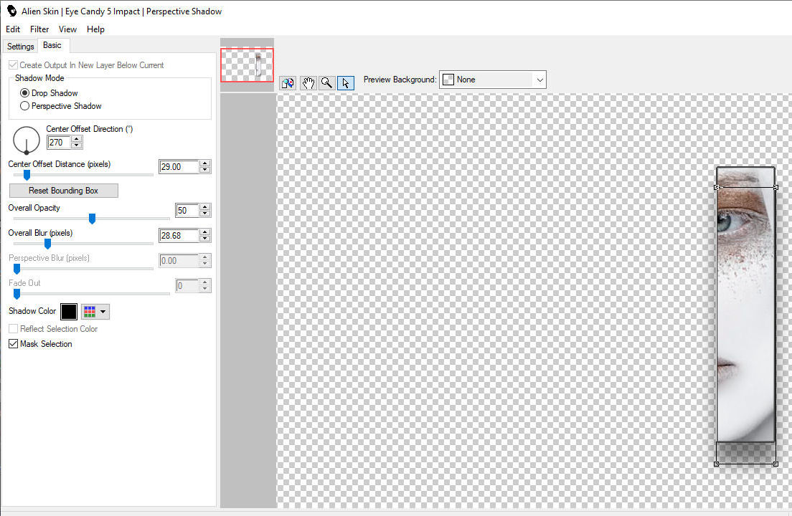Click the top-left bounding box handle
The width and height of the screenshot is (792, 516).
[716, 187]
